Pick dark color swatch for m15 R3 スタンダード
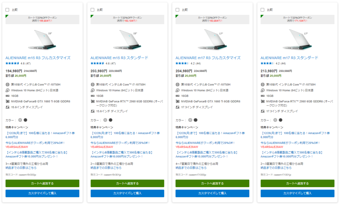Screen dimensions: 340x205 coord(111,120)
